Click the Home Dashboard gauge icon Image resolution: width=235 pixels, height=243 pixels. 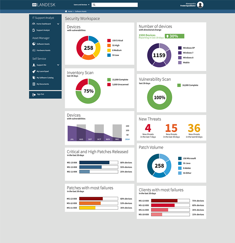tap(34, 24)
